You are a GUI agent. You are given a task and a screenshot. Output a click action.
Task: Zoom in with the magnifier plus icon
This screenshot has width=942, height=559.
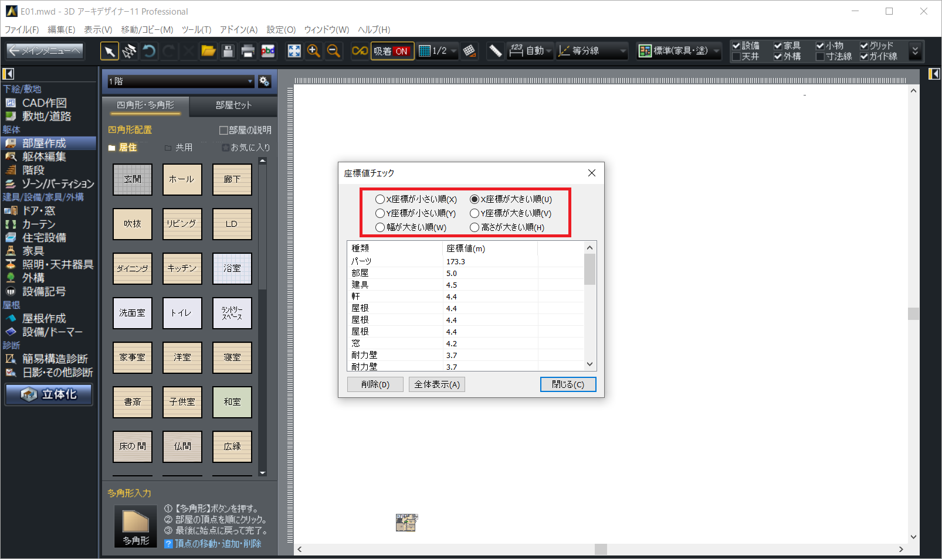pos(314,52)
